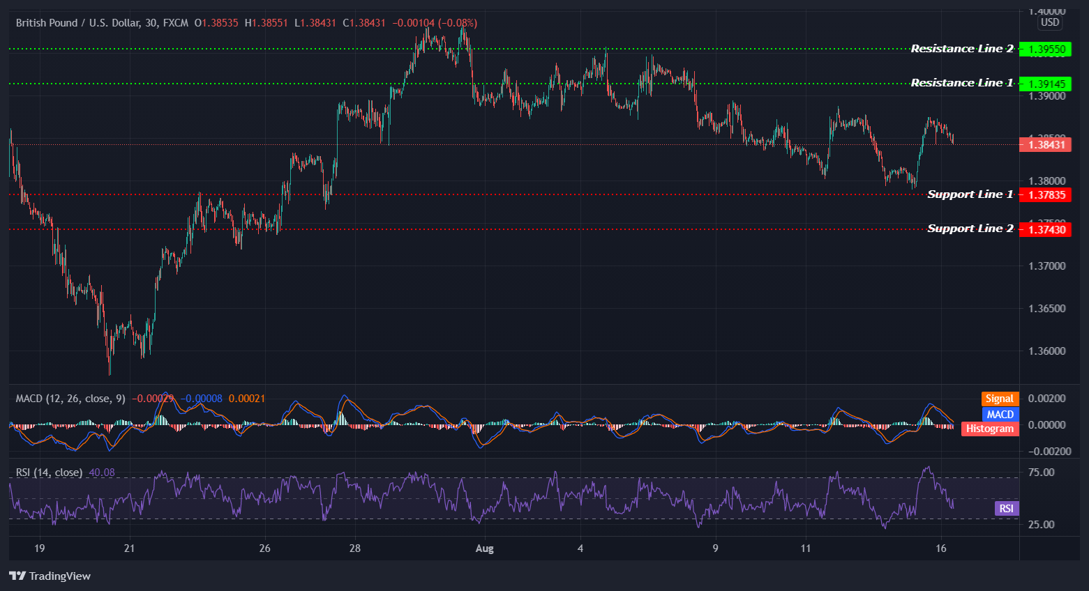Toggle visibility of the RSI indicator

47,472
